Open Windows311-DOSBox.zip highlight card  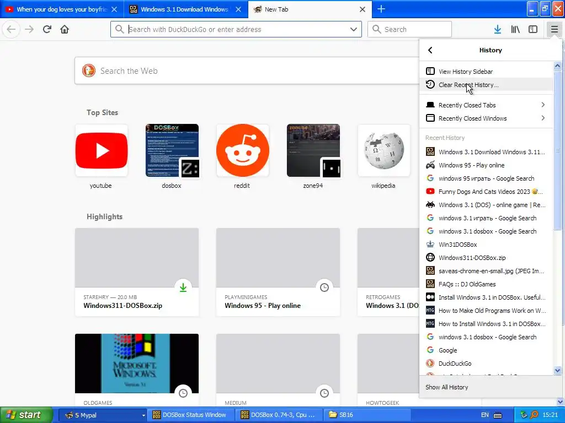(137, 272)
